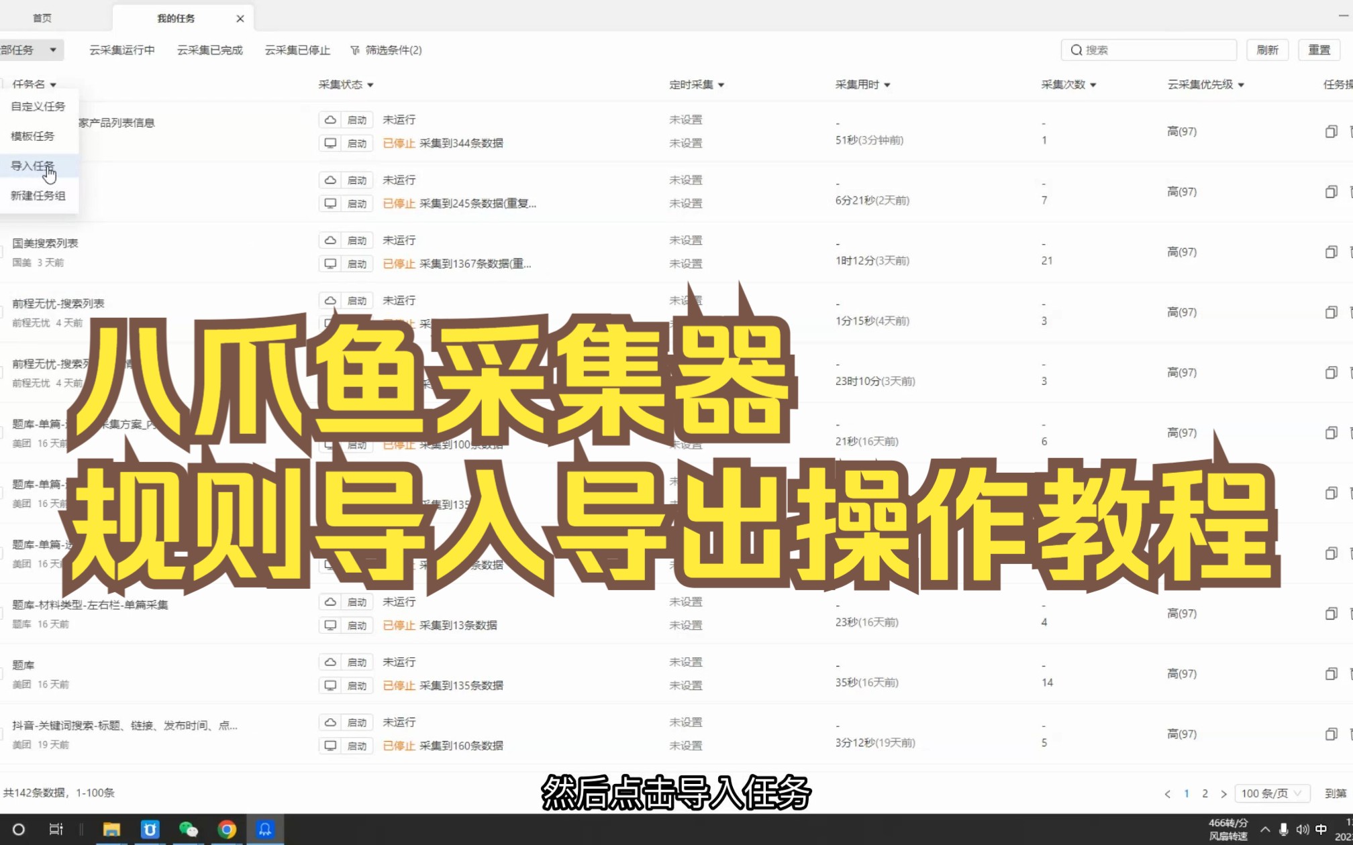Open the 100 条/页 page size dropdown
The width and height of the screenshot is (1353, 845).
[x=1272, y=793]
